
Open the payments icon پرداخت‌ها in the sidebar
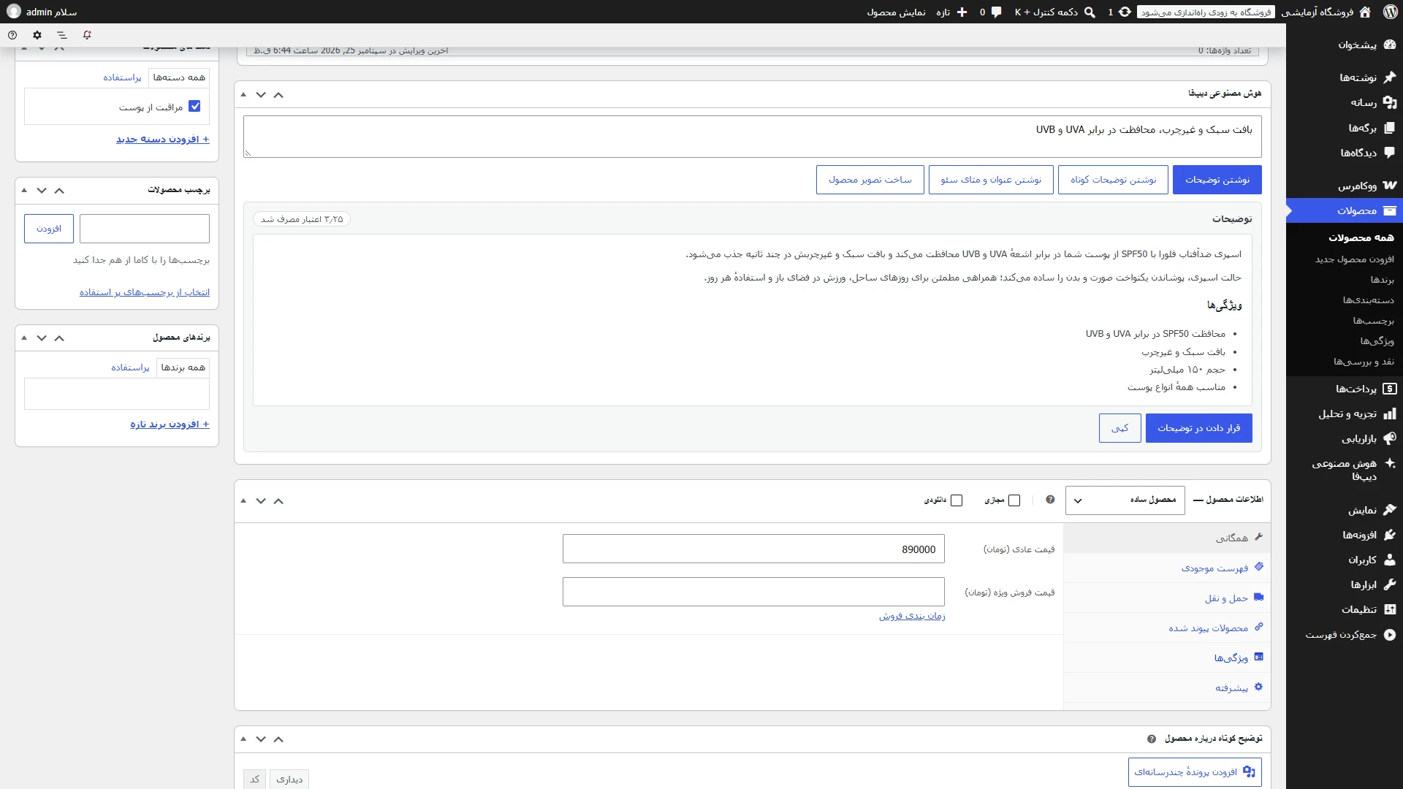tap(1390, 389)
